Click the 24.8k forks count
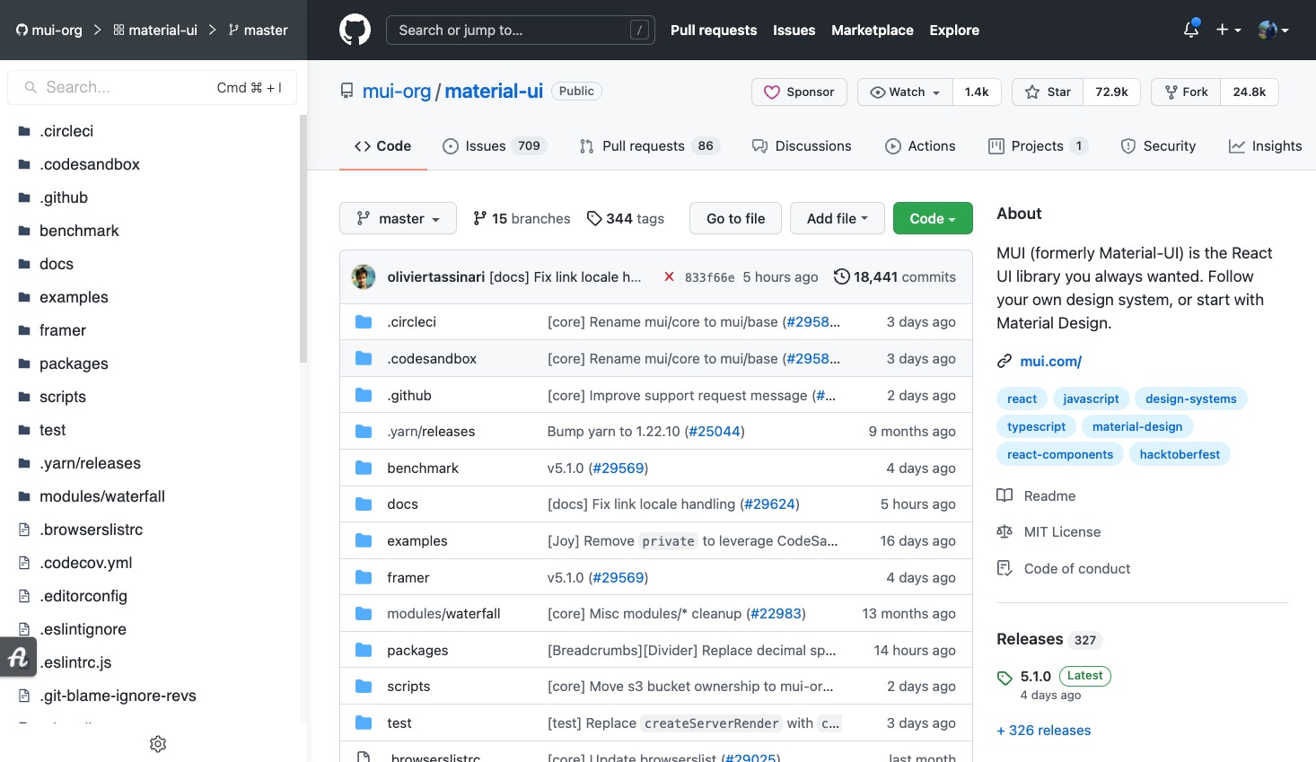Viewport: 1316px width, 762px height. pyautogui.click(x=1249, y=92)
